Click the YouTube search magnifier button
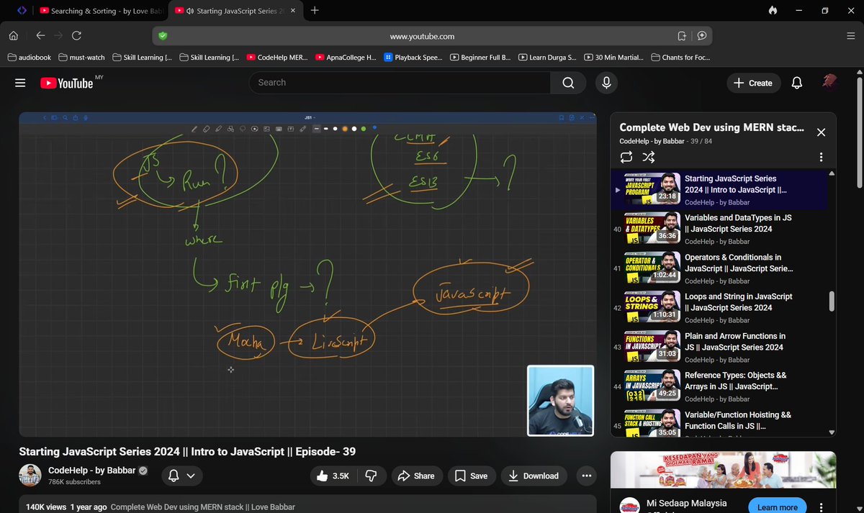864x513 pixels. pos(569,83)
